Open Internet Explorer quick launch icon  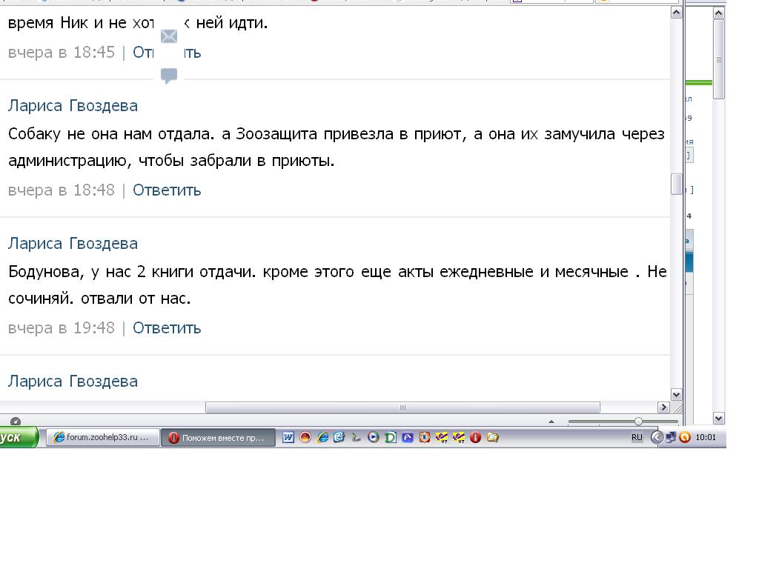[322, 437]
